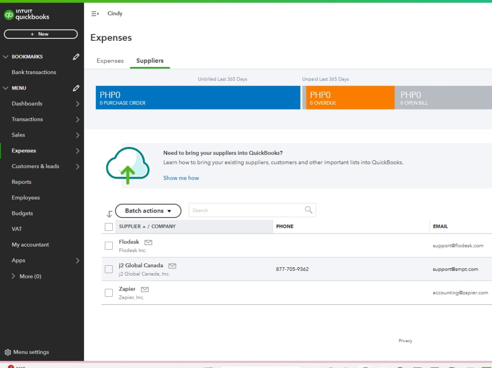This screenshot has height=368, width=492.
Task: Select the Suppliers tab
Action: click(150, 61)
